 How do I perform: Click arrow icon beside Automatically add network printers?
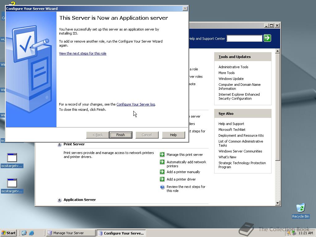162,162
